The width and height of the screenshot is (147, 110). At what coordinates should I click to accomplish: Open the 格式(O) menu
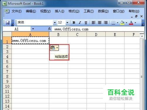tap(74, 11)
